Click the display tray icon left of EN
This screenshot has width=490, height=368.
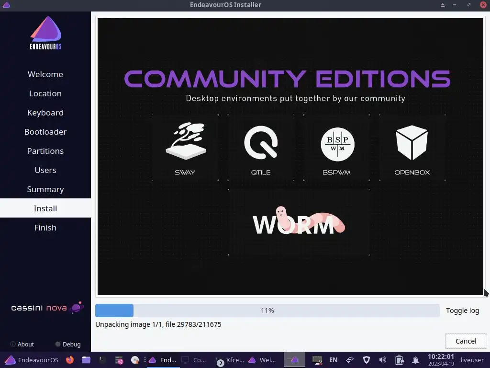317,360
